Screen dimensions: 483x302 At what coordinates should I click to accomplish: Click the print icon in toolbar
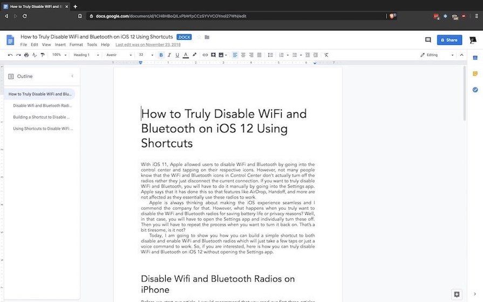[x=26, y=55]
